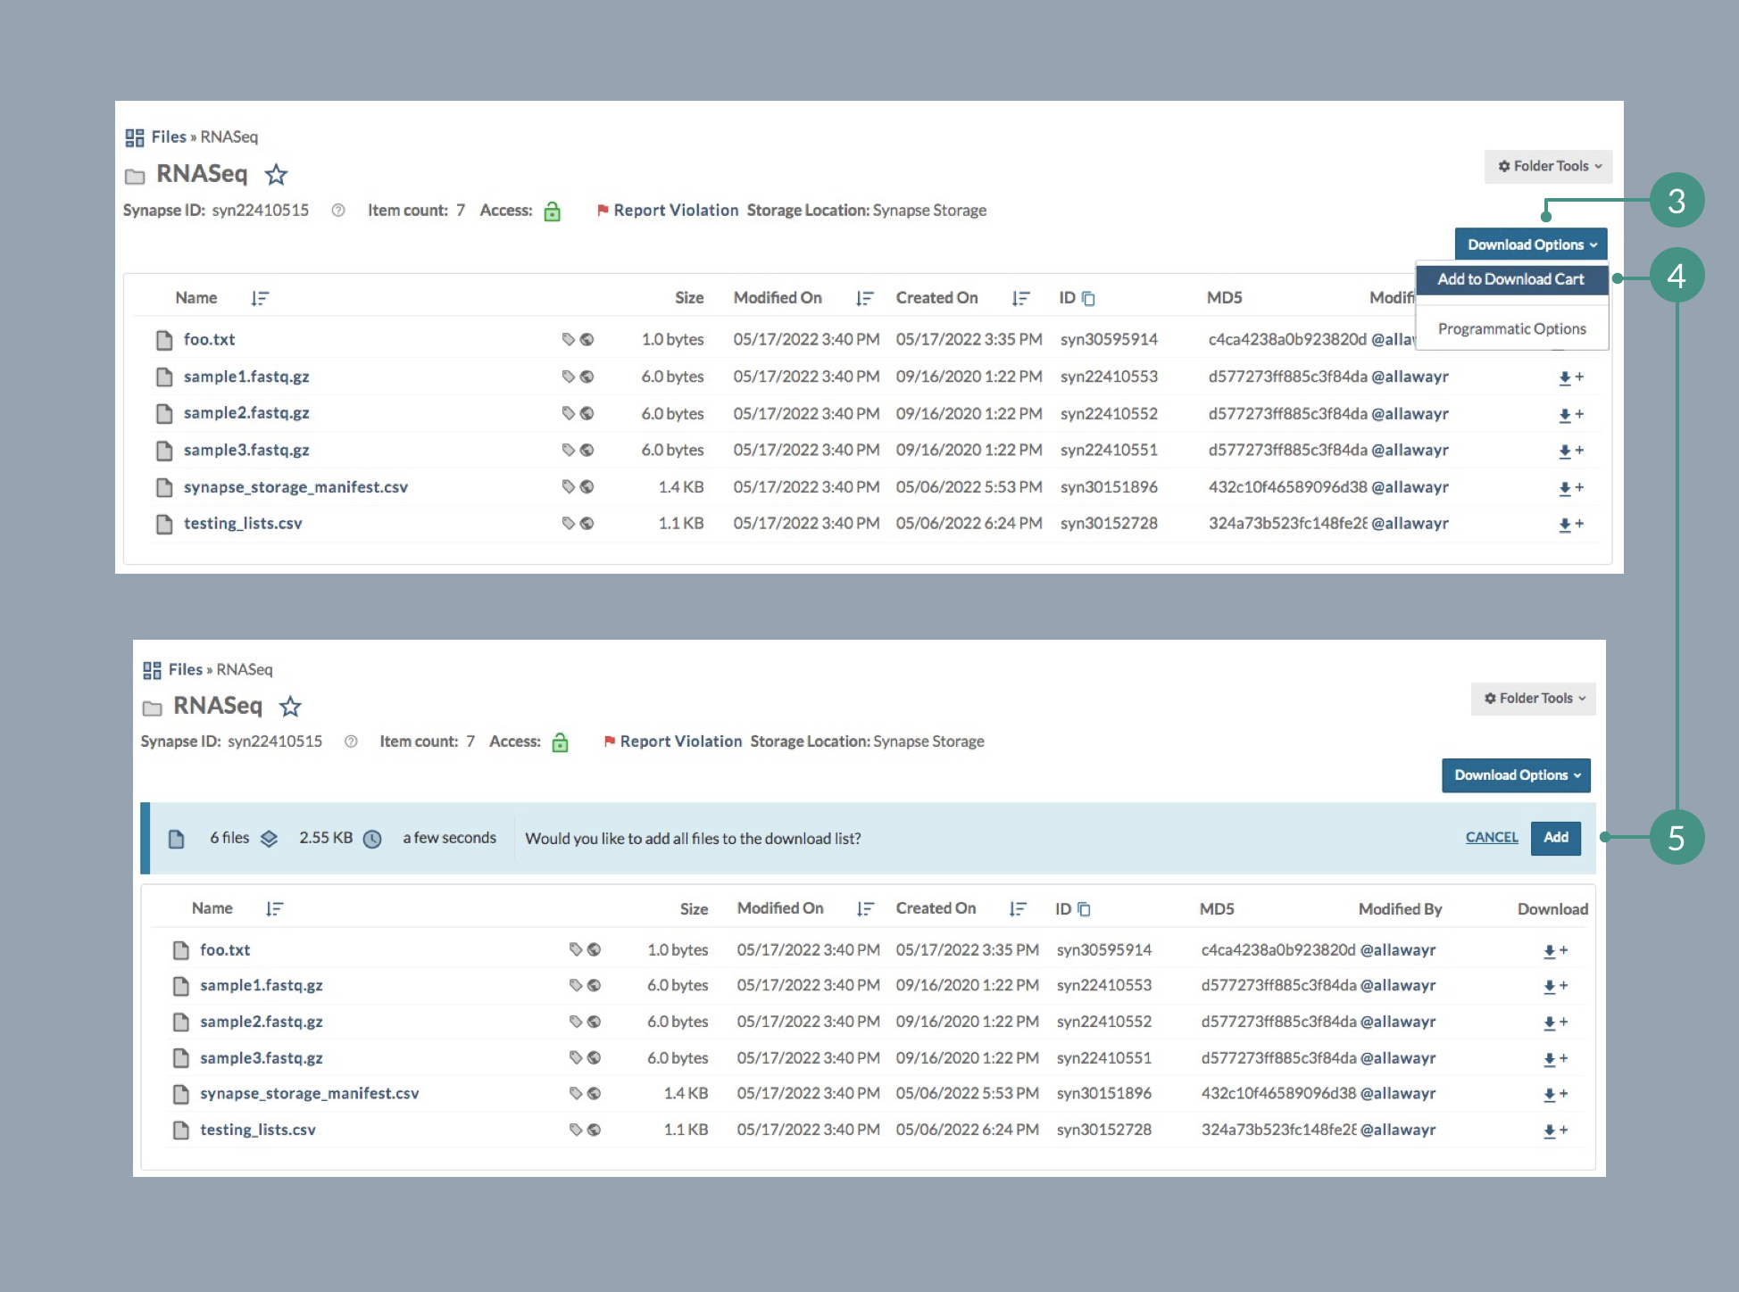This screenshot has height=1292, width=1739.
Task: Click the copy ID icon next to the ID column header
Action: click(1087, 300)
